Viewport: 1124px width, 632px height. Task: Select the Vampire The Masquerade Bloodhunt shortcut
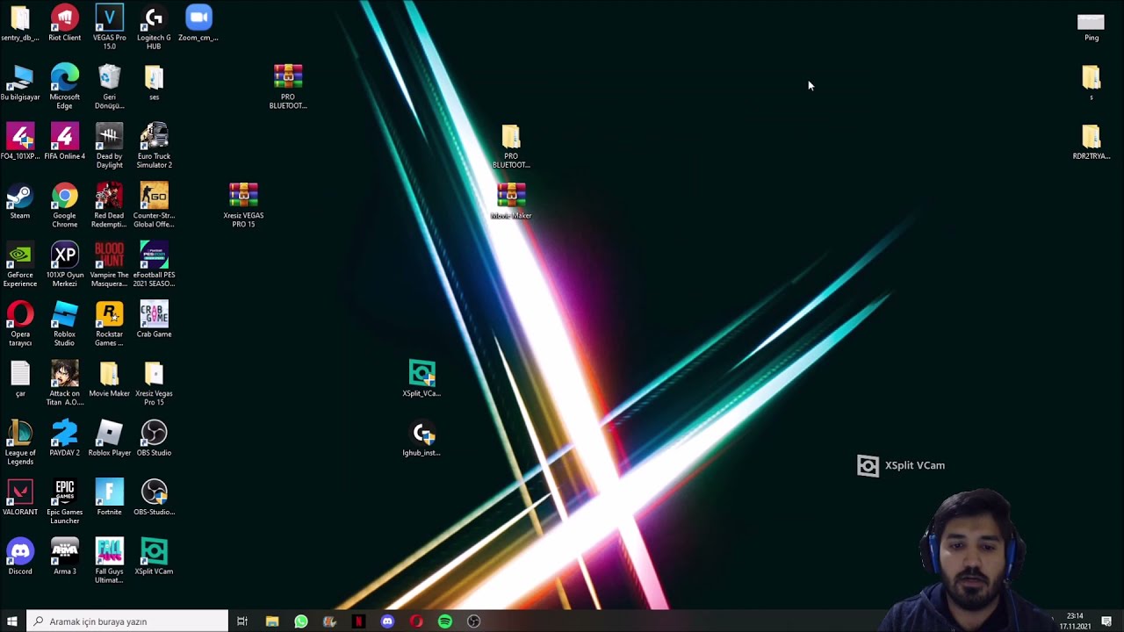109,265
